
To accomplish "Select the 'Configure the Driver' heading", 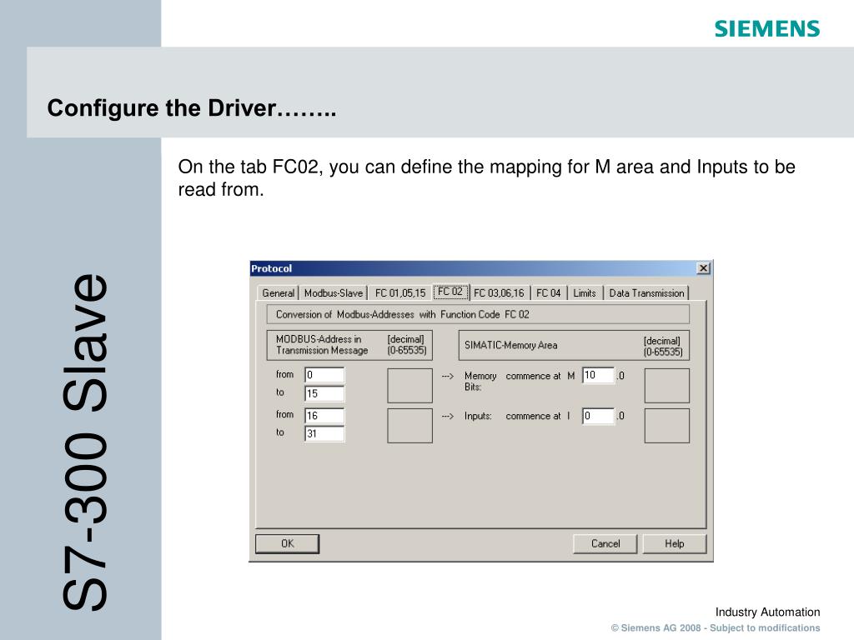I will [192, 107].
